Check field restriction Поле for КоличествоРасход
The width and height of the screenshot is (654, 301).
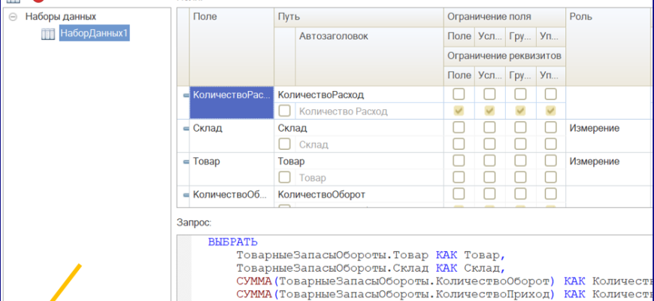459,95
